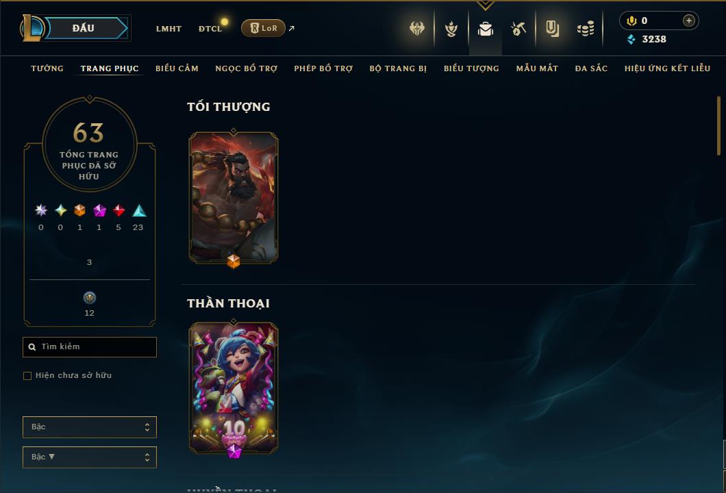The height and width of the screenshot is (493, 726).
Task: Open the Store coins icon
Action: (x=586, y=29)
